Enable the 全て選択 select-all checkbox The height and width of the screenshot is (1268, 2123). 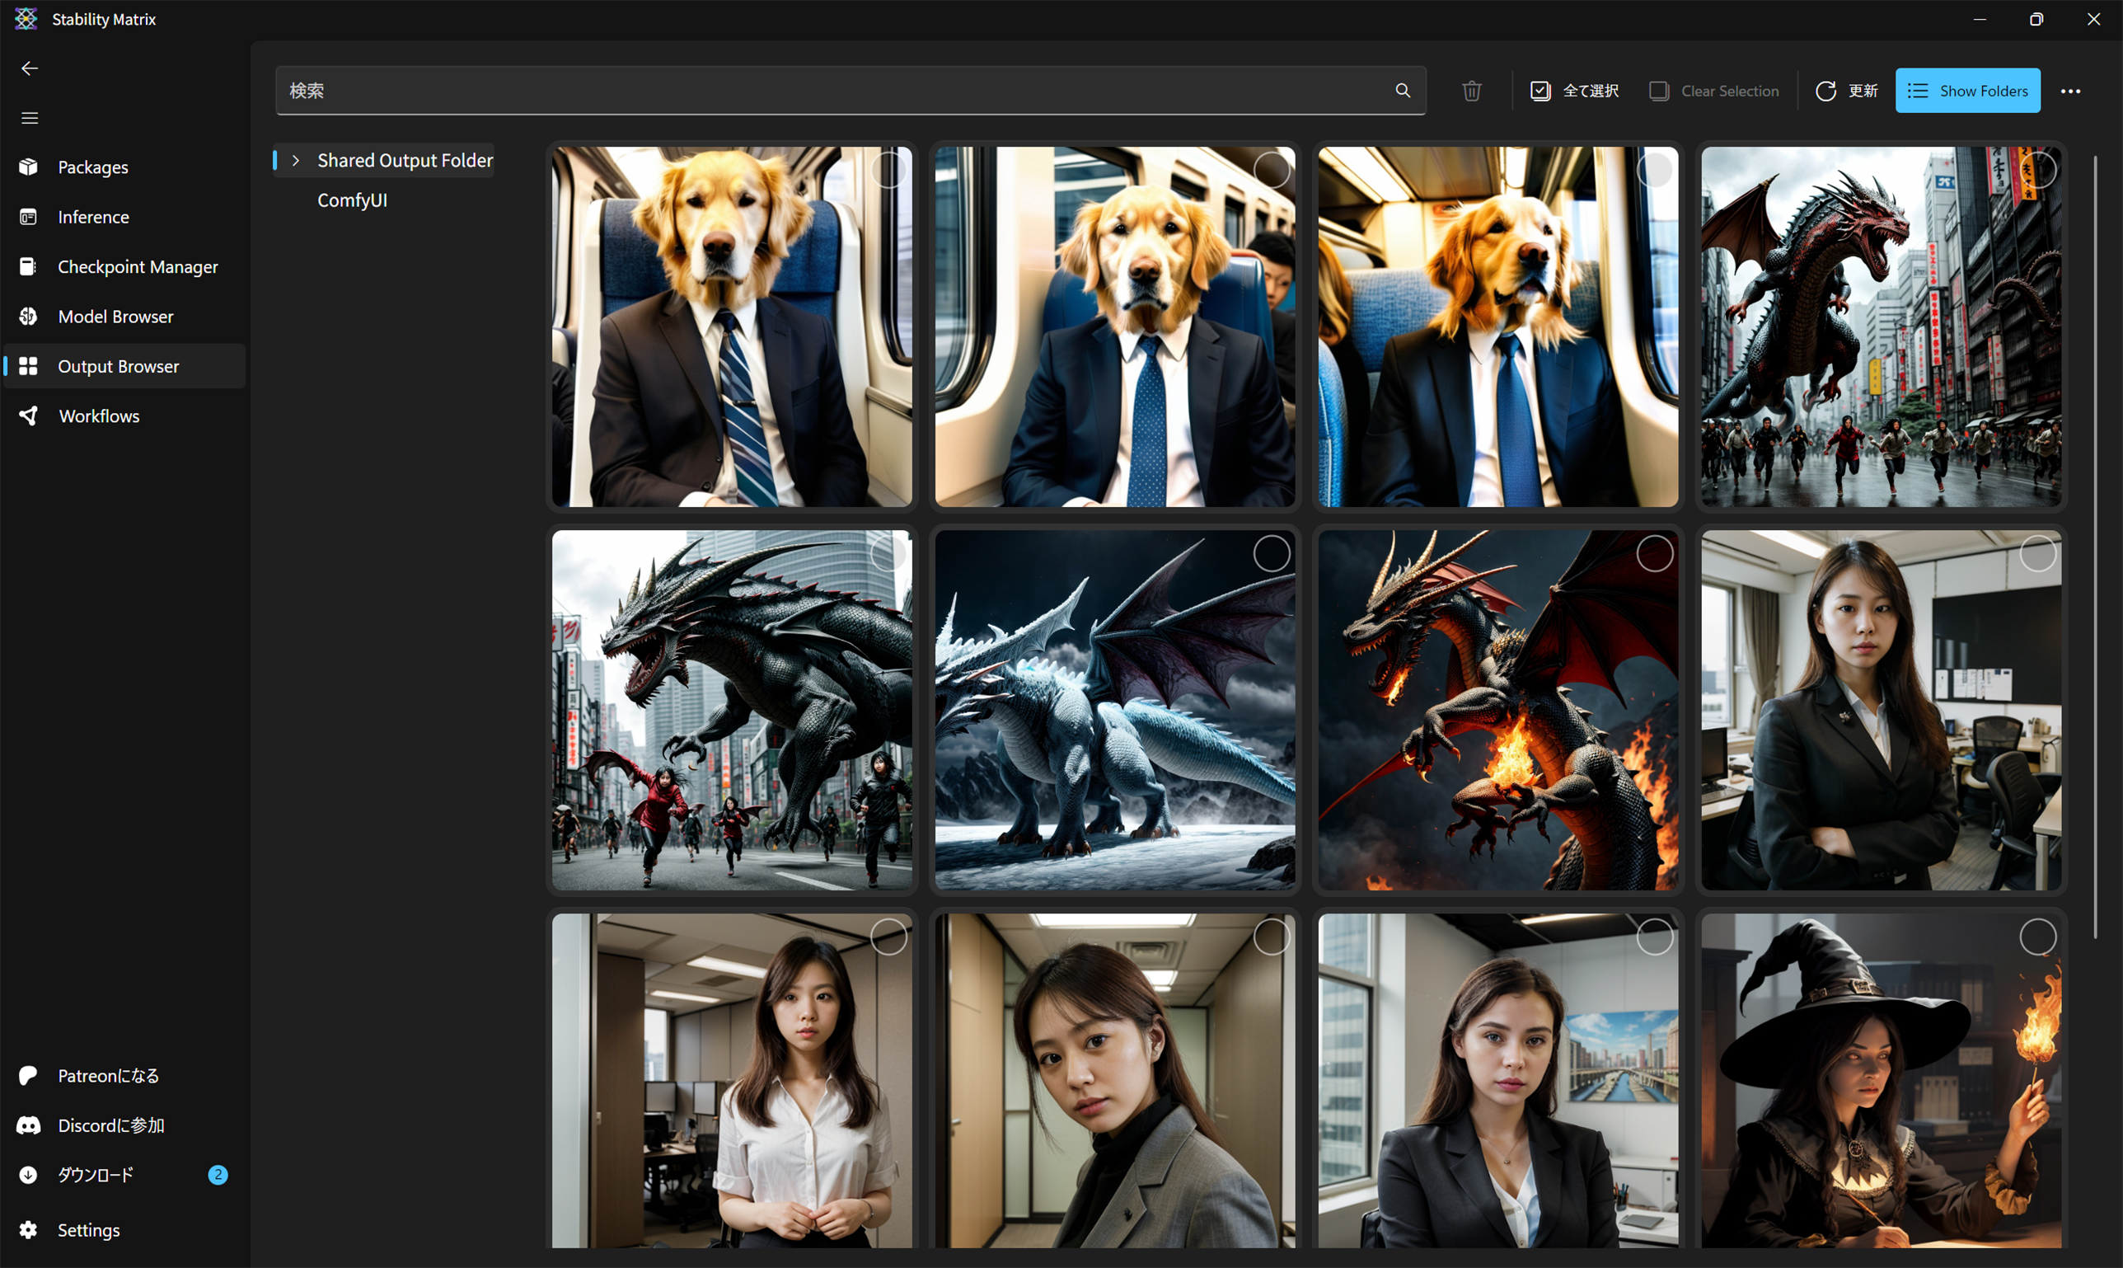(x=1540, y=90)
